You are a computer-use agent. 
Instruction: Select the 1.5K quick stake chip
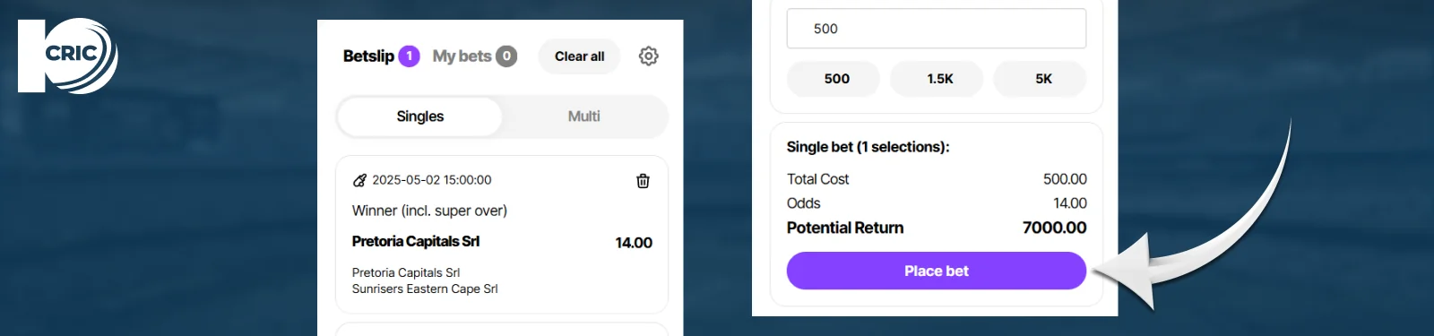pos(940,79)
